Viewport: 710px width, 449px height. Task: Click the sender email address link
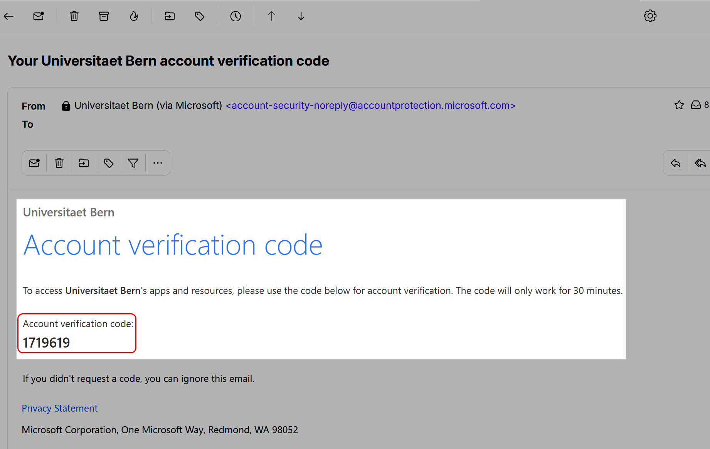(370, 105)
